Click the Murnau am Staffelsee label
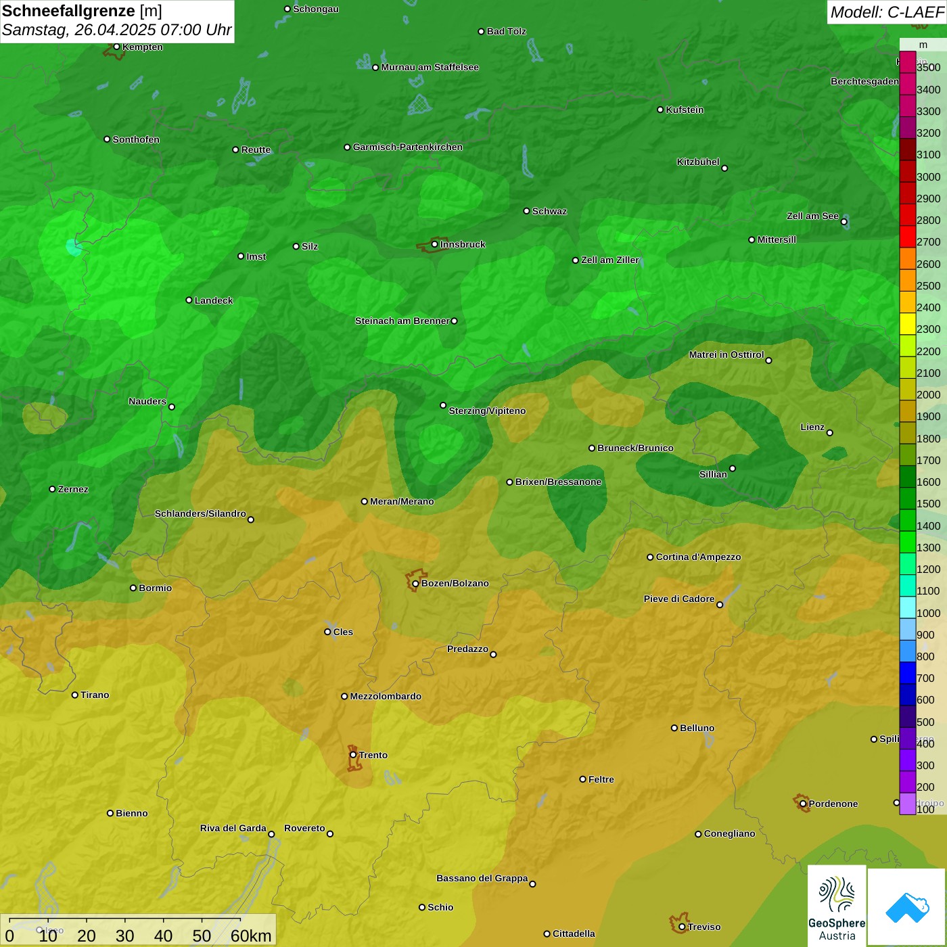Viewport: 947px width, 947px height. coord(430,67)
